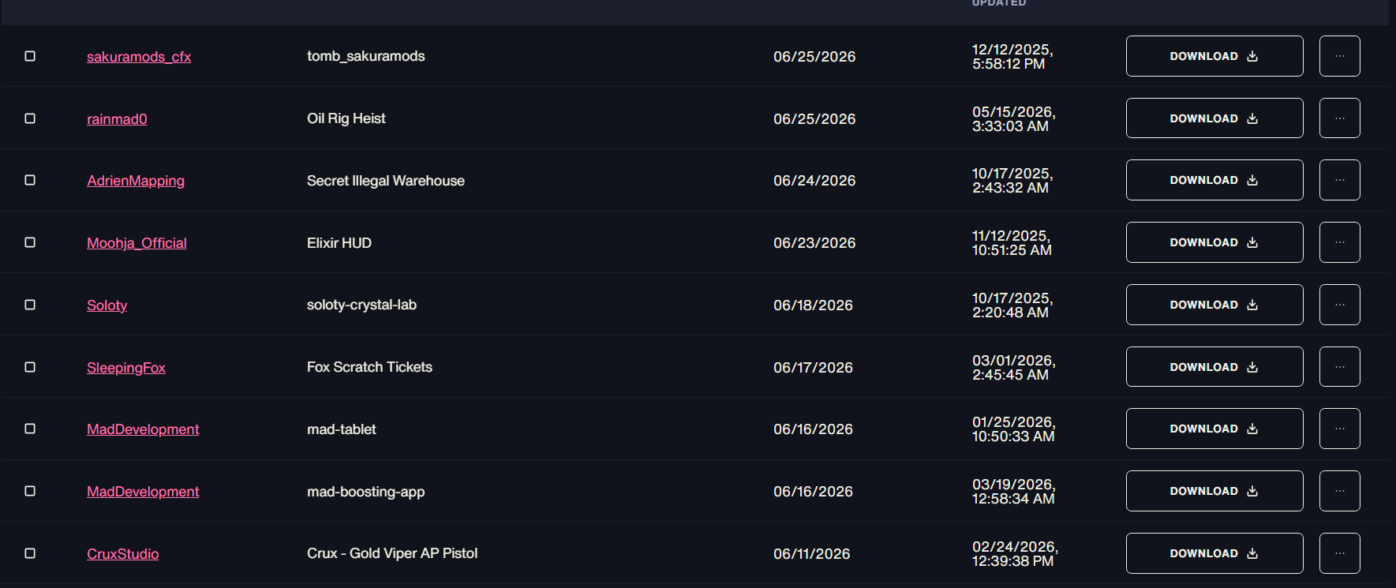Open ellipsis menu for Elixir HUD
Image resolution: width=1396 pixels, height=588 pixels.
click(1339, 242)
